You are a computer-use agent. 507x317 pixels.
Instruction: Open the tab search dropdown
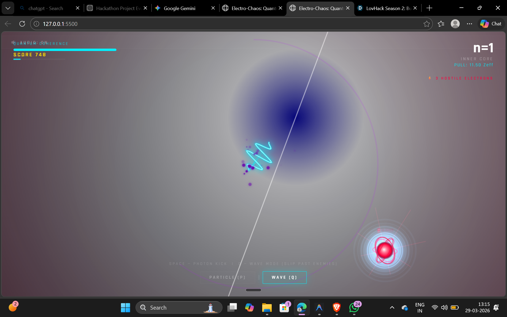click(x=8, y=8)
